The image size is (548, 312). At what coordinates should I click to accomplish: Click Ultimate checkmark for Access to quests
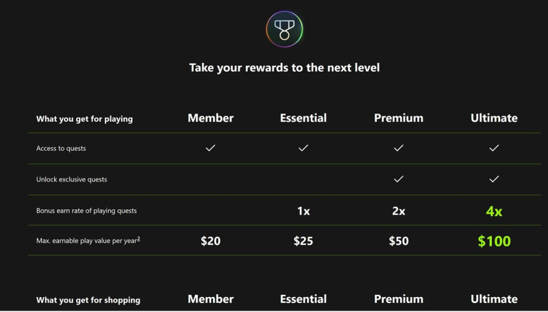tap(494, 148)
